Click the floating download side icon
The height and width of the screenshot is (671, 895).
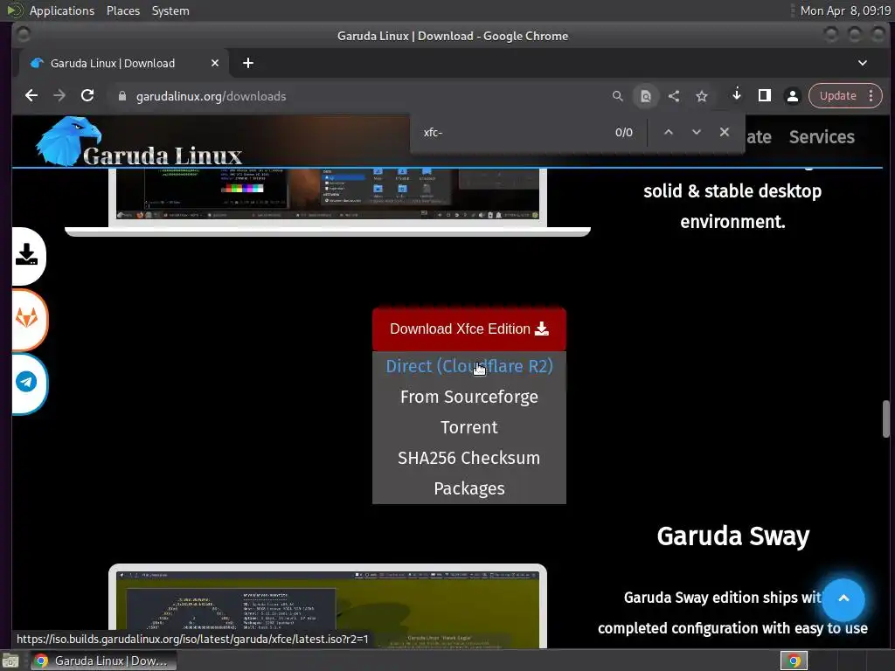27,255
